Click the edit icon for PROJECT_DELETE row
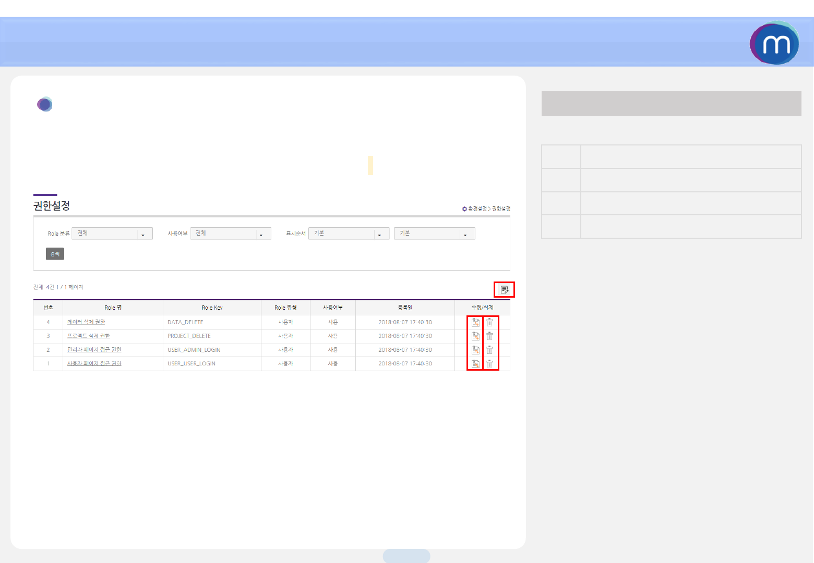This screenshot has height=563, width=814. click(x=475, y=336)
